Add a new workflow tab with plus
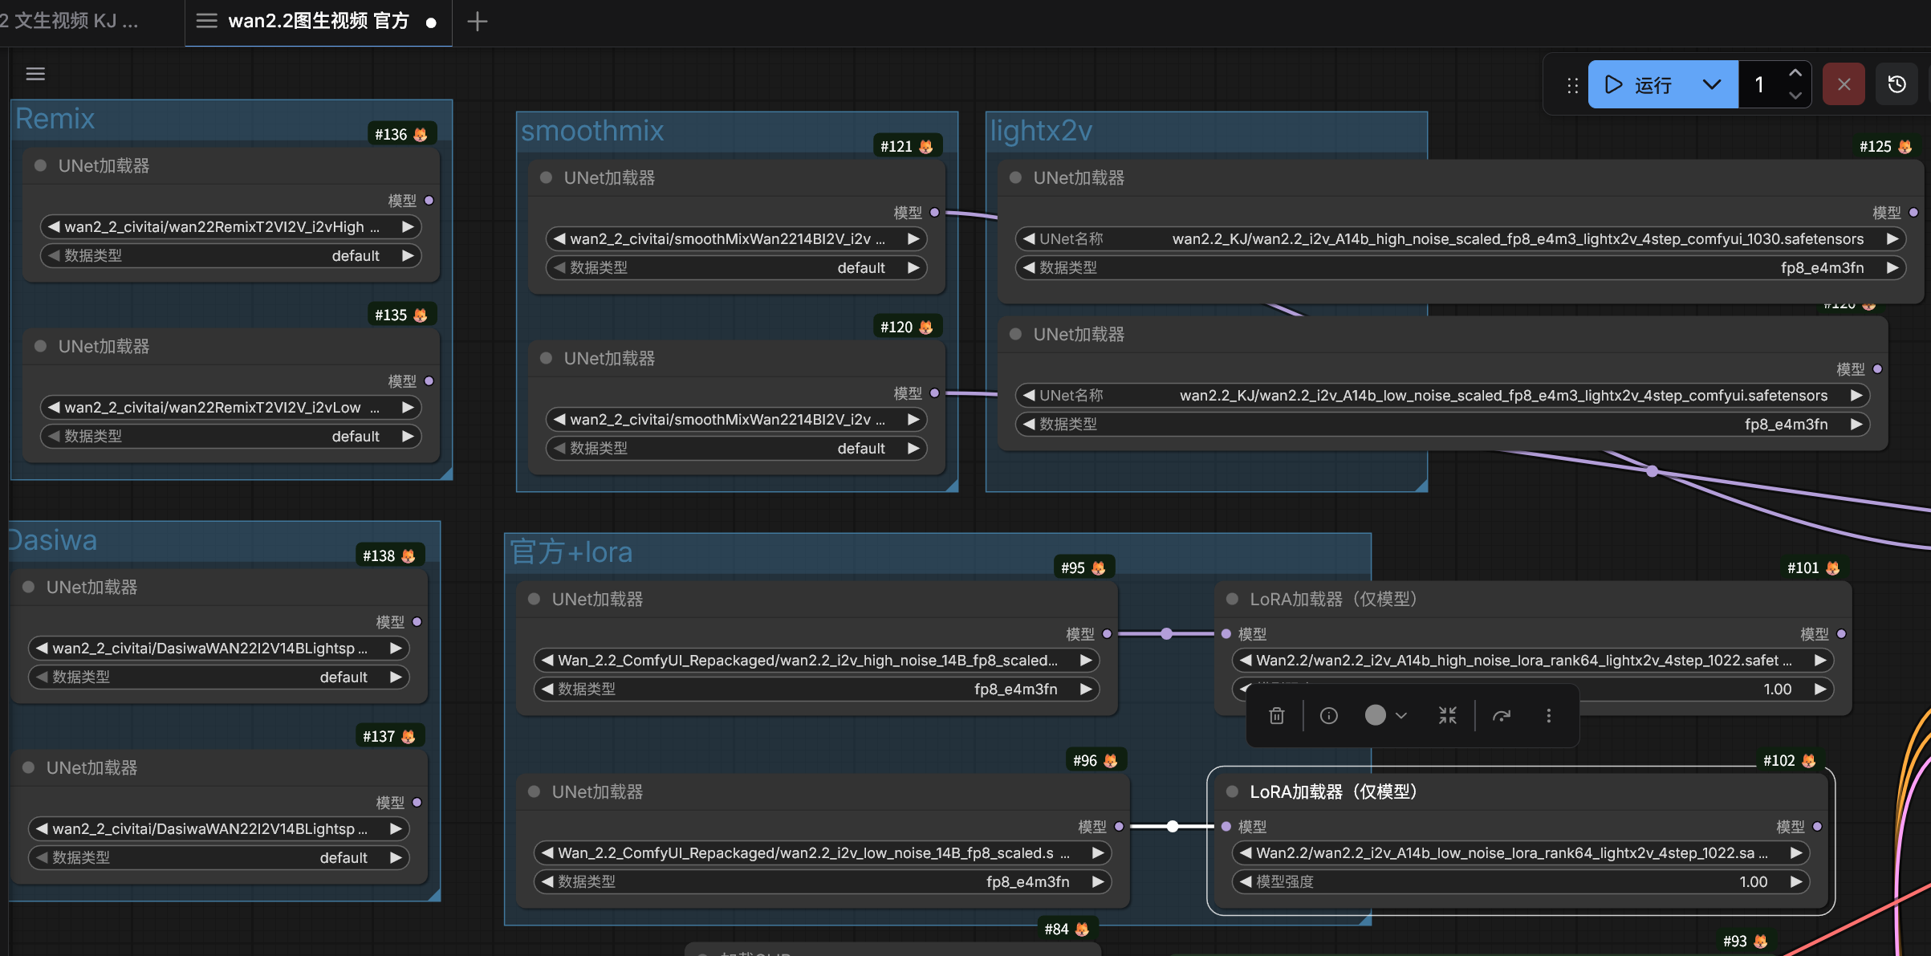 477,22
